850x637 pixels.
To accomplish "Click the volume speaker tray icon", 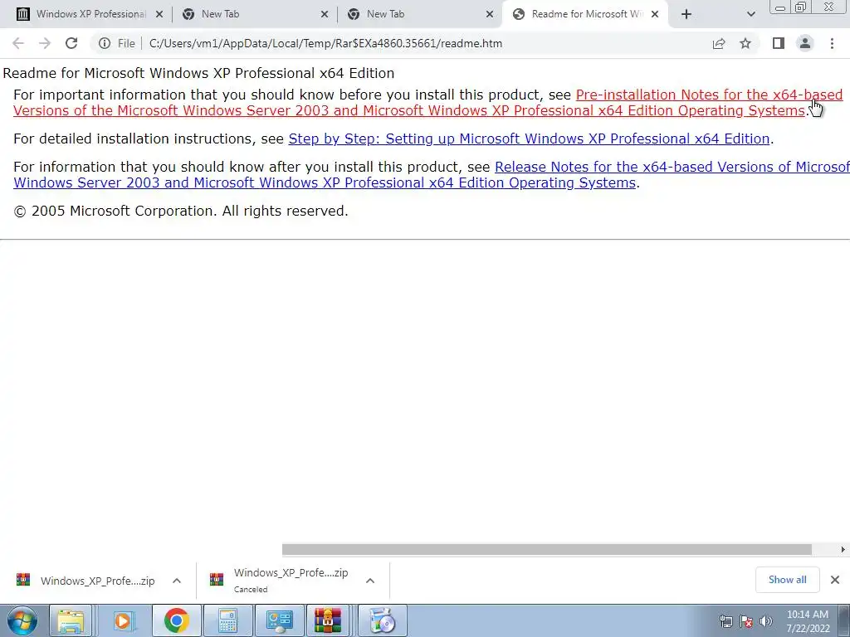I will [x=765, y=621].
